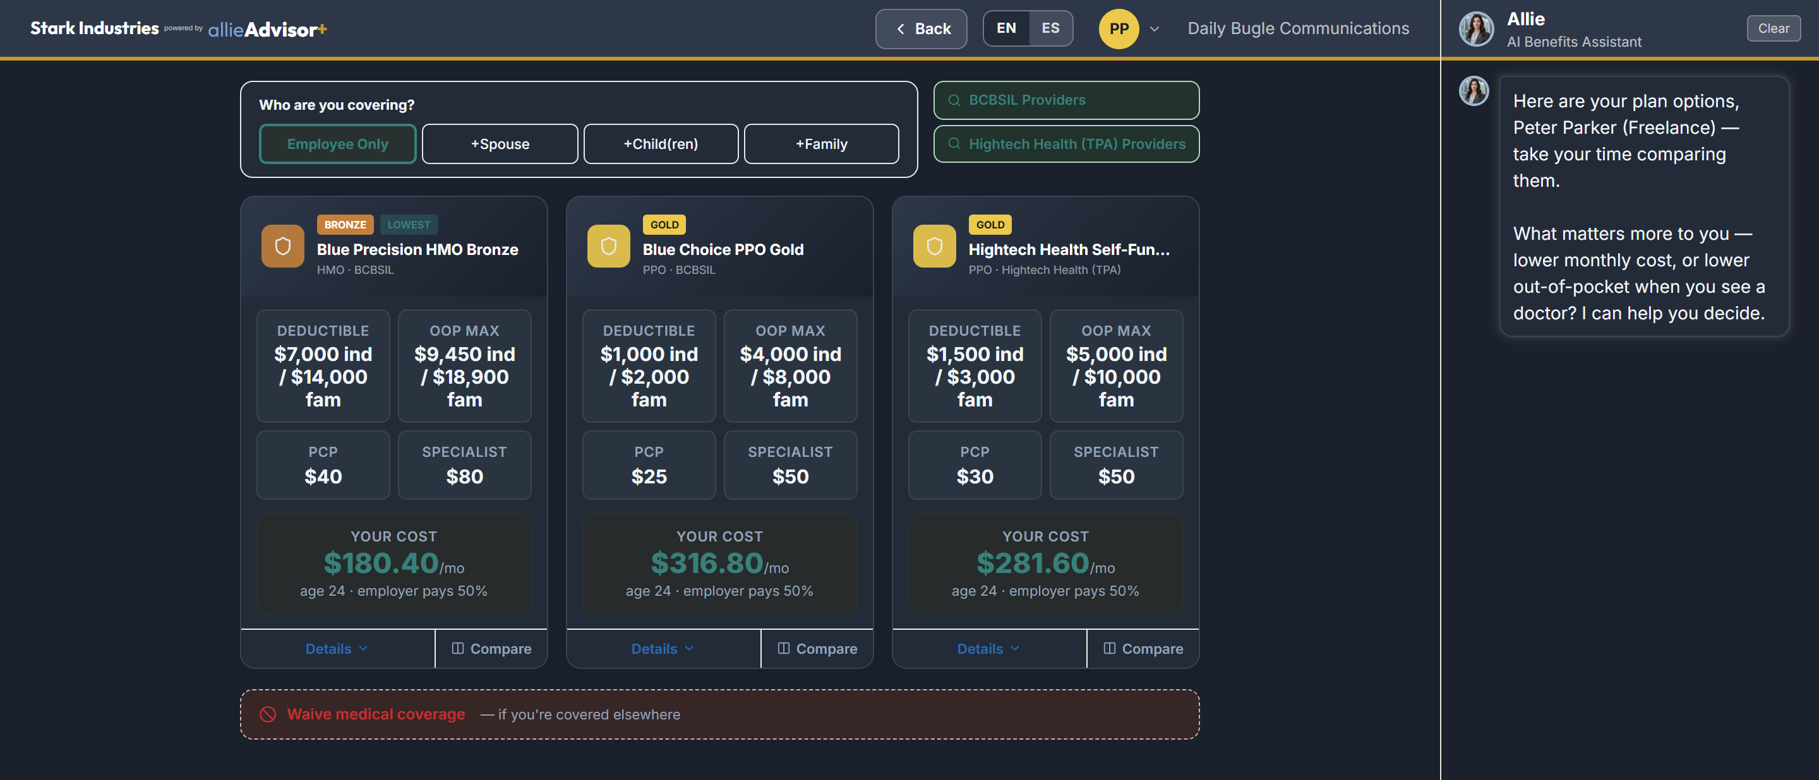Clear the Allie chat conversation

[x=1773, y=29]
